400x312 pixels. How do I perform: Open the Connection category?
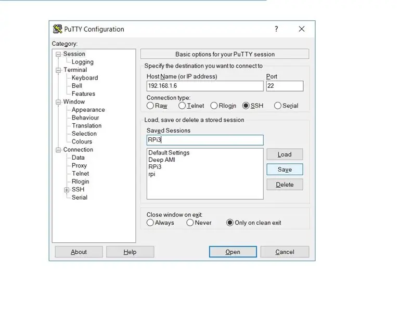(78, 149)
